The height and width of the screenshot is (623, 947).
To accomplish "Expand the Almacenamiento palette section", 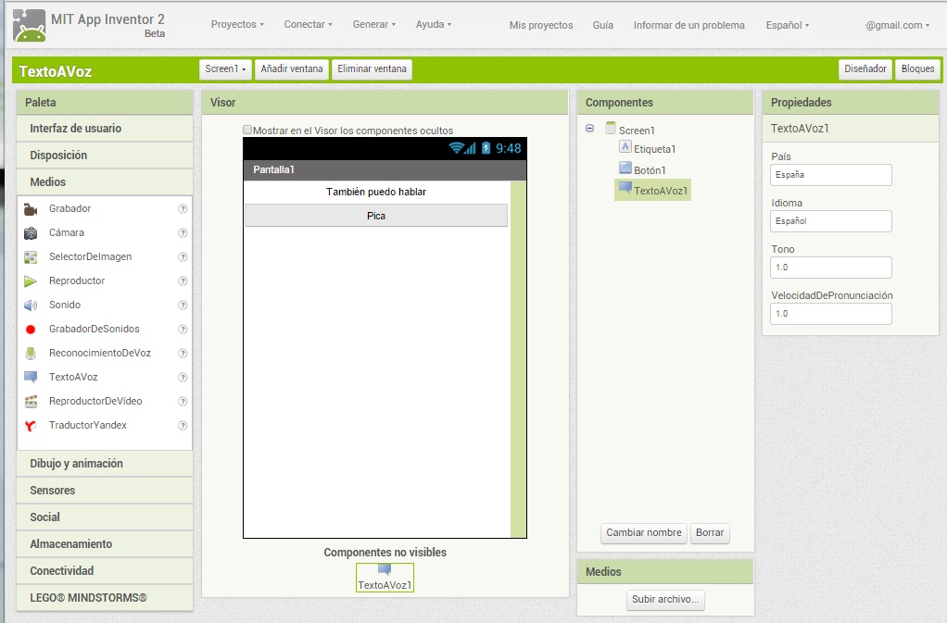I will 105,543.
